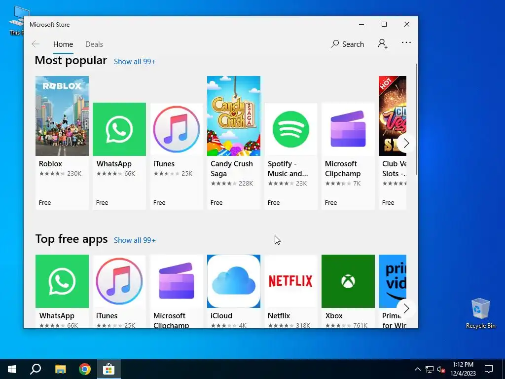
Task: Open the Xbox app icon
Action: click(x=348, y=281)
